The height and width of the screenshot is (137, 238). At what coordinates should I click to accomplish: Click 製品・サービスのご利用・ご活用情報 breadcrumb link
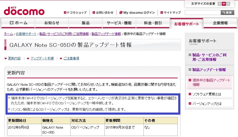[x=64, y=34]
